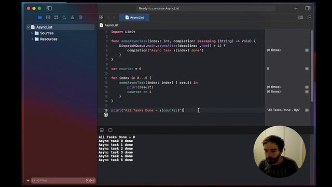Click the '(6 times)' result beside completion line
This screenshot has height=187, width=332.
click(x=273, y=50)
